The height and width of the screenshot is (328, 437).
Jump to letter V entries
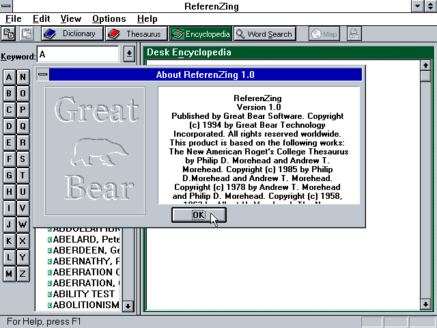coord(23,208)
